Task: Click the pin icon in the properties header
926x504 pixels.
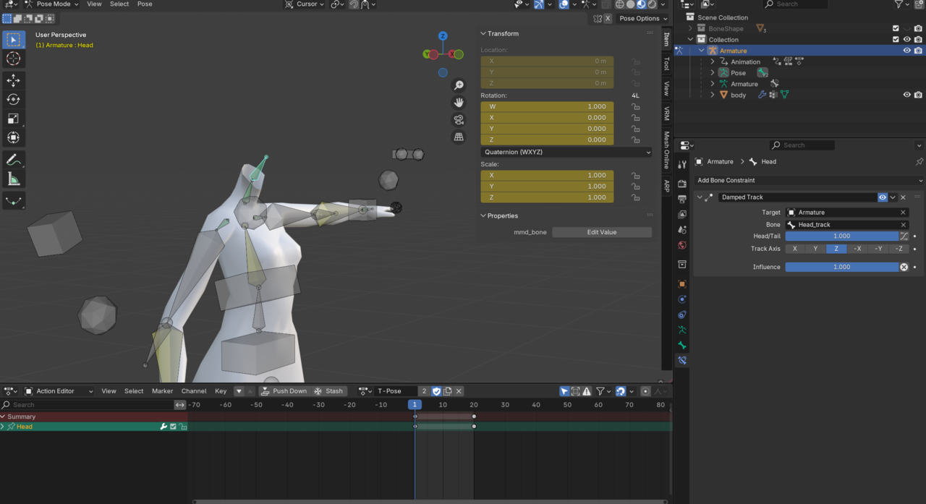Action: tap(919, 162)
